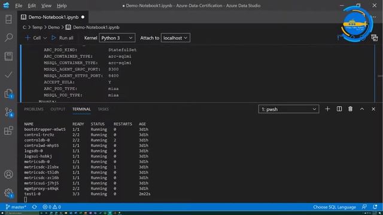Viewport: 383px width, 215px height.
Task: Click the unsaved dot on the notebook tab
Action: [x=83, y=17]
